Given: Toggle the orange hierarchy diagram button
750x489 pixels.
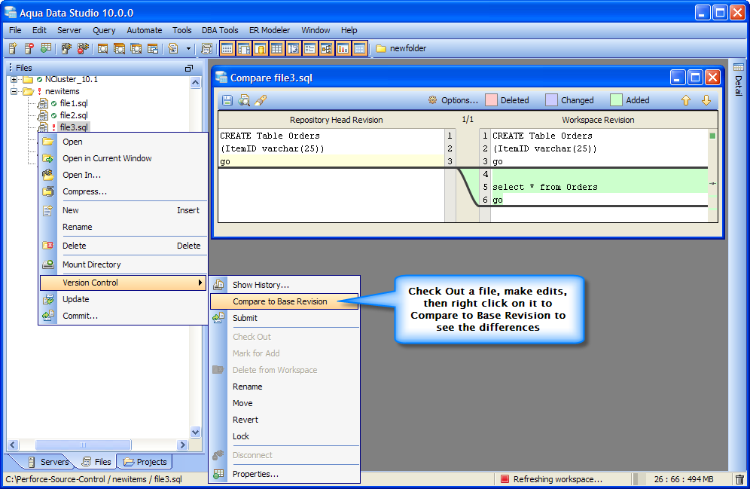Looking at the screenshot, I should [x=327, y=48].
